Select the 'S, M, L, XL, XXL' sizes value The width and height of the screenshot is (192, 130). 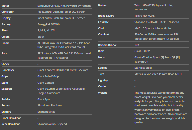46,30
